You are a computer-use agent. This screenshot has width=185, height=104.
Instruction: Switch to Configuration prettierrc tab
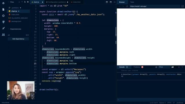(57, 2)
